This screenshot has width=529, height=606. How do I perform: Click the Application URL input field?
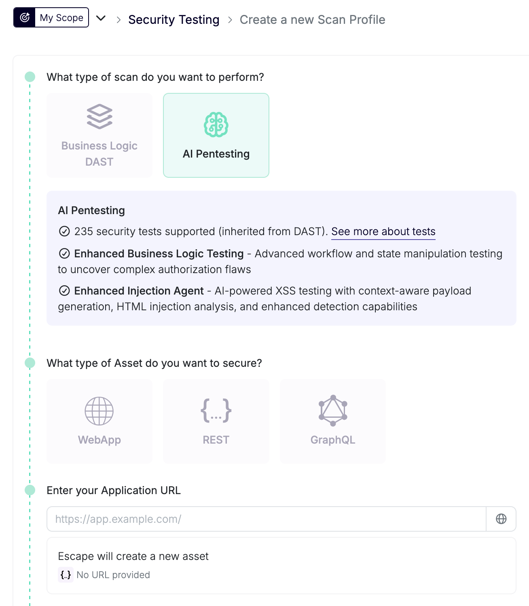point(263,519)
